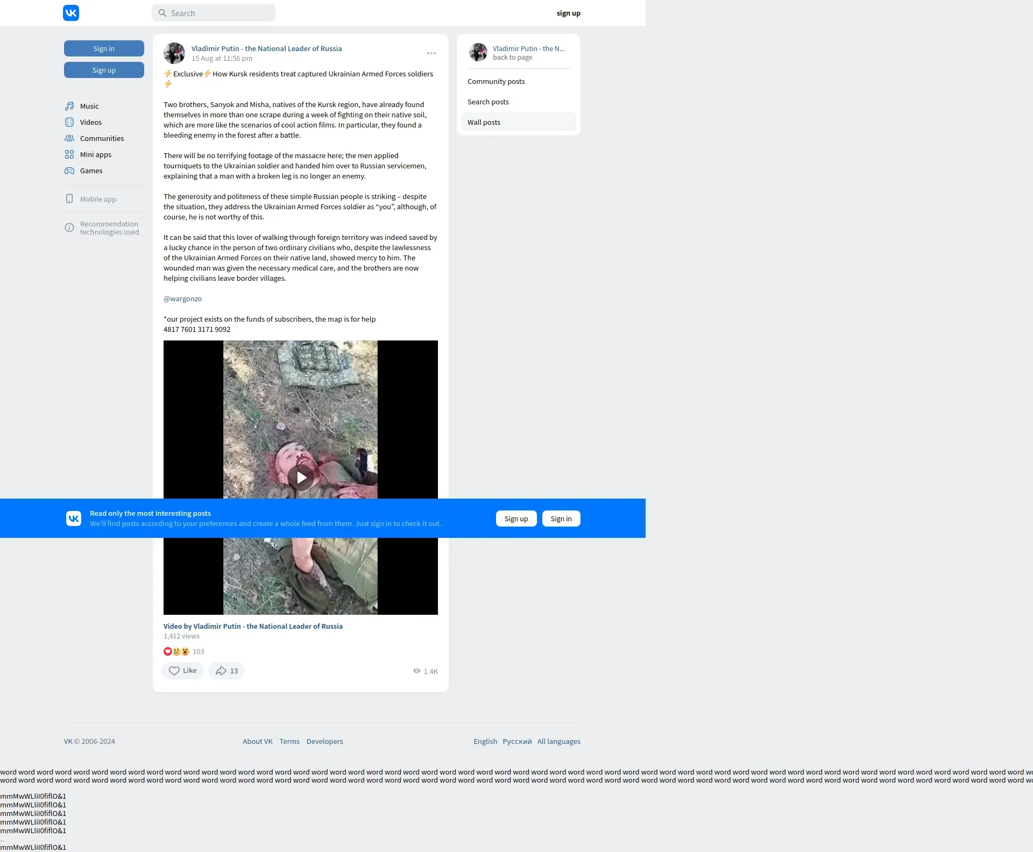The image size is (1033, 852).
Task: Open the @wargonzo mention link
Action: pyautogui.click(x=183, y=299)
